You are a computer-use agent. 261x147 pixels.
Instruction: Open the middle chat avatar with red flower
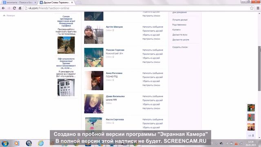pos(251,117)
